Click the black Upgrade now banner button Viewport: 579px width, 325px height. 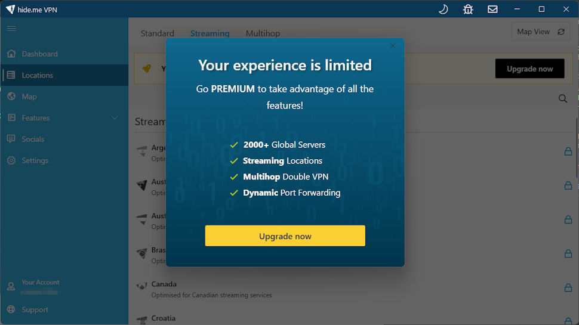pos(529,69)
